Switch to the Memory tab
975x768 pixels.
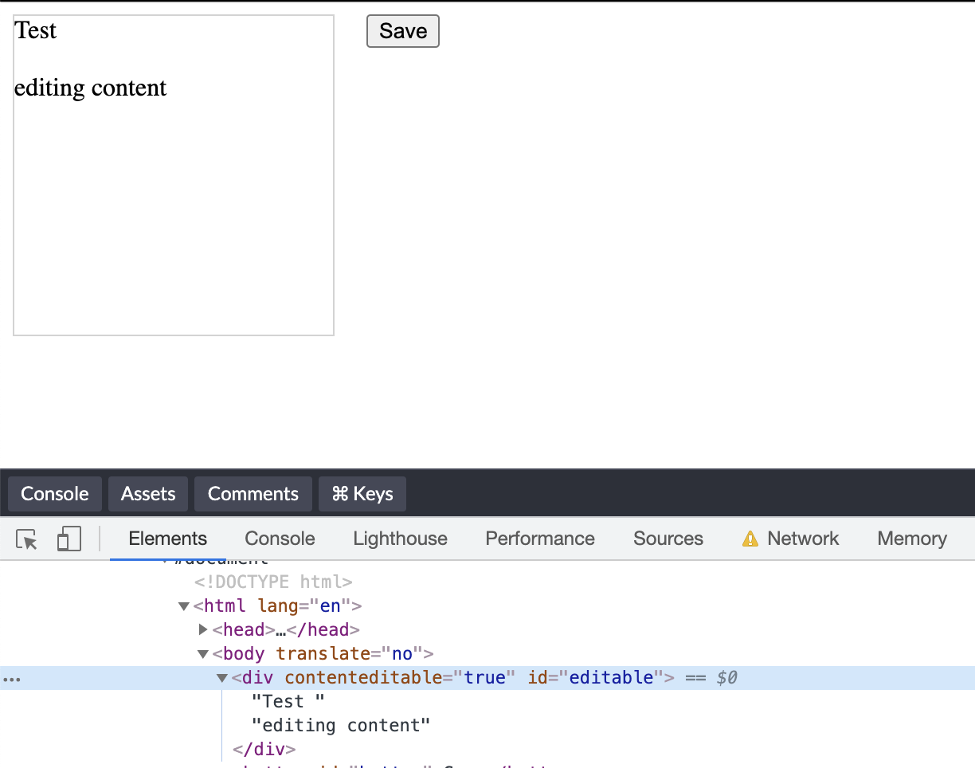tap(910, 539)
